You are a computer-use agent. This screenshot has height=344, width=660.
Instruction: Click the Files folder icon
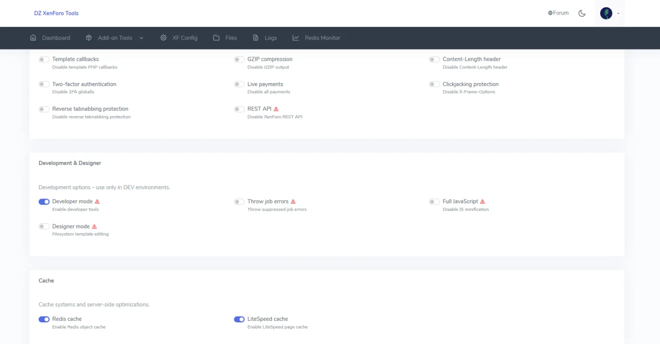tap(216, 38)
